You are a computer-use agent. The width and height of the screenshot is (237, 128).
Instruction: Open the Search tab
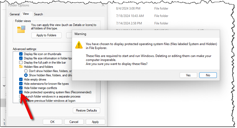pos(38,14)
